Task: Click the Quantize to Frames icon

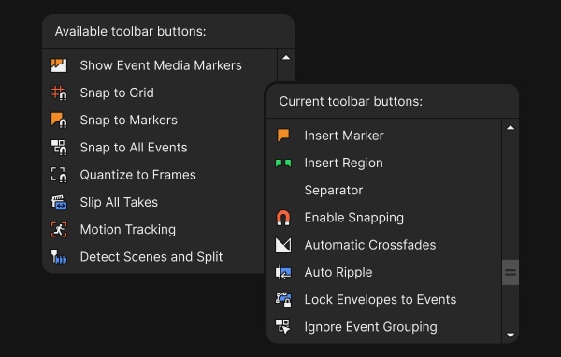Action: [59, 175]
